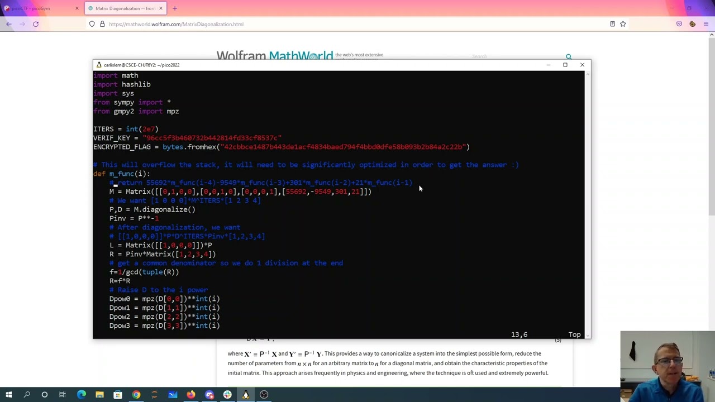This screenshot has height=402, width=715.
Task: Open Slack from the taskbar
Action: click(227, 395)
